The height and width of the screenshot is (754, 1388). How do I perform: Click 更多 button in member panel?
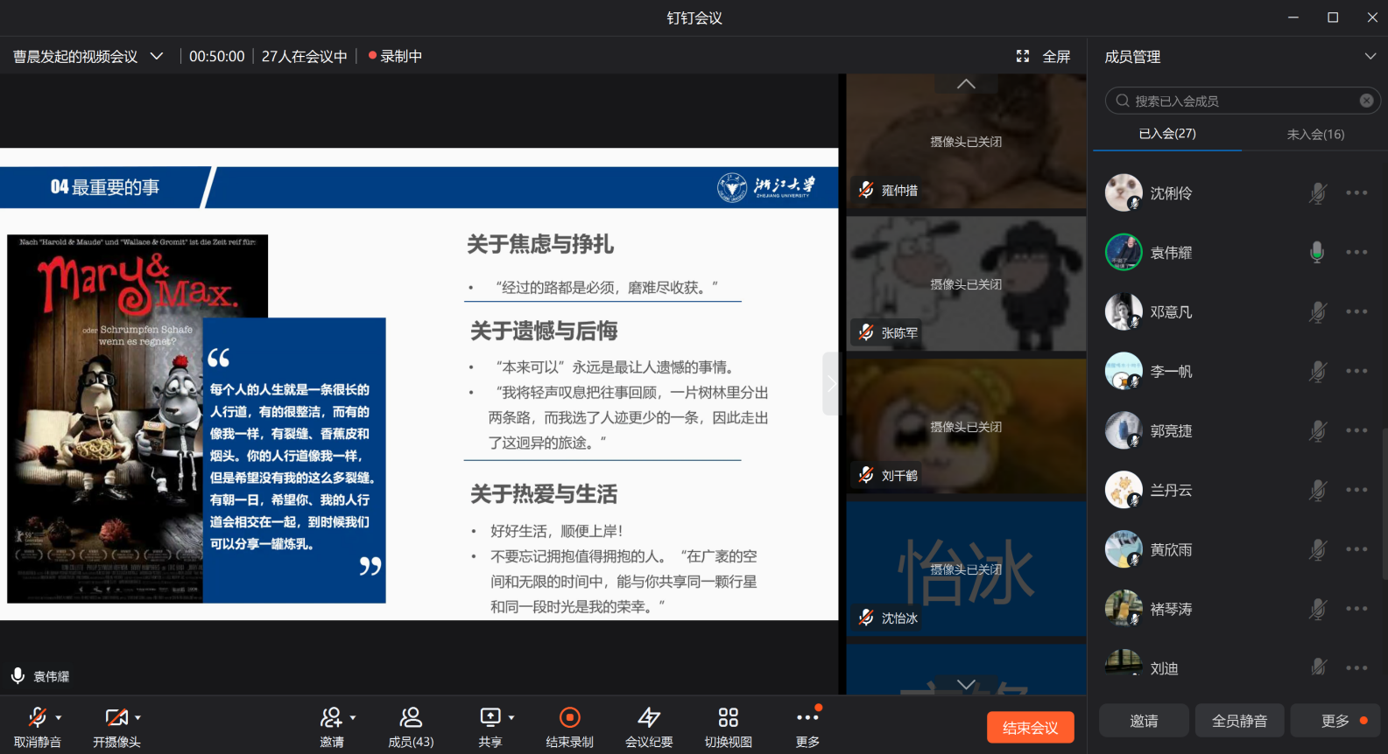pos(1335,721)
